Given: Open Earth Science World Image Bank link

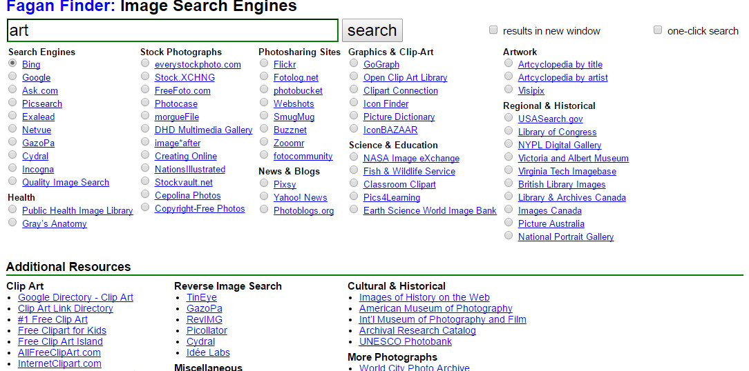Looking at the screenshot, I should pyautogui.click(x=430, y=210).
